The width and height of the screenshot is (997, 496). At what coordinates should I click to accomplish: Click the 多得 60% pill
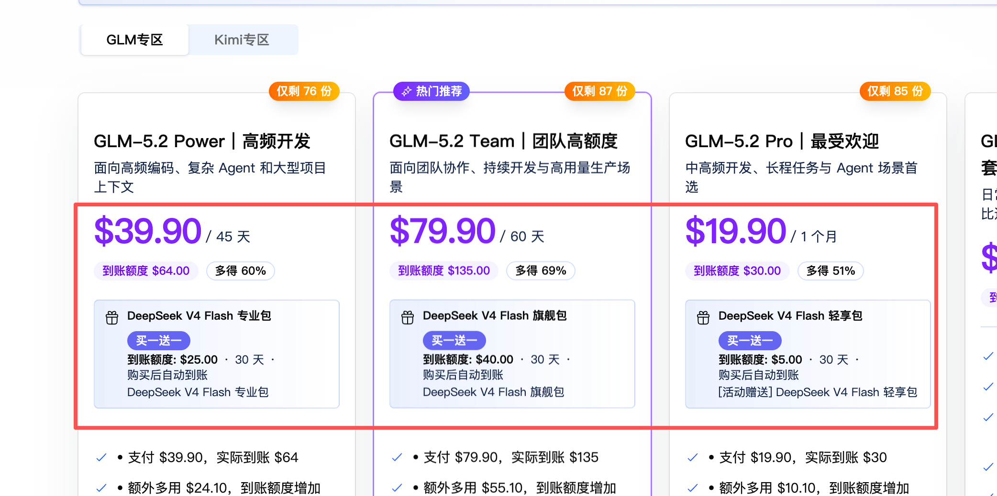tap(241, 271)
